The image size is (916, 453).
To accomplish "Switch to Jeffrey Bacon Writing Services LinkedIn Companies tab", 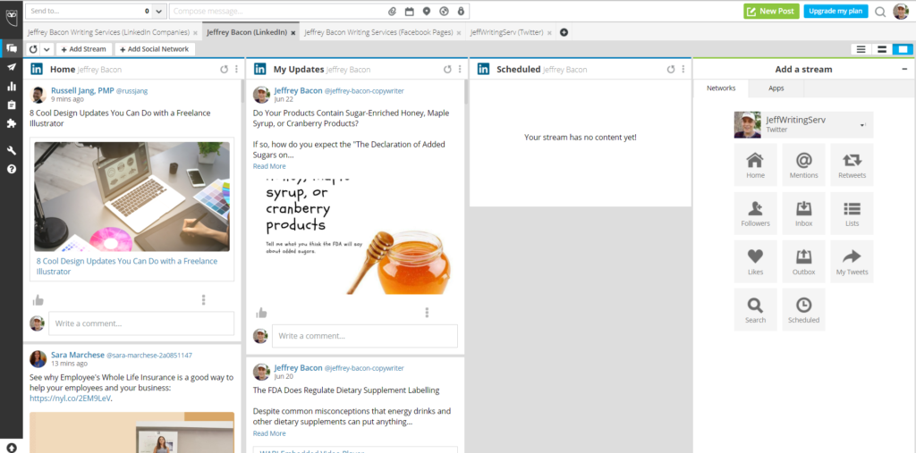I will pos(108,33).
